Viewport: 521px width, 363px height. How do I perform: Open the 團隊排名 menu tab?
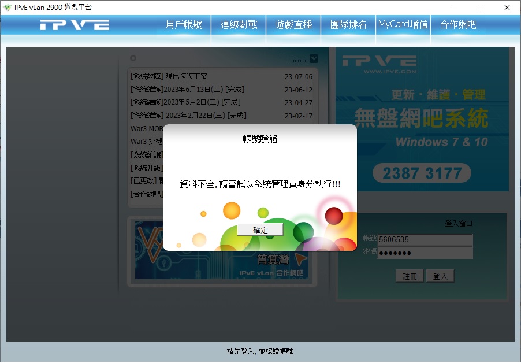[x=348, y=25]
